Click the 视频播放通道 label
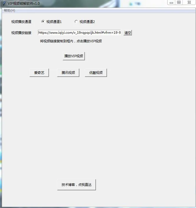The width and height of the screenshot is (196, 208). (x=21, y=22)
